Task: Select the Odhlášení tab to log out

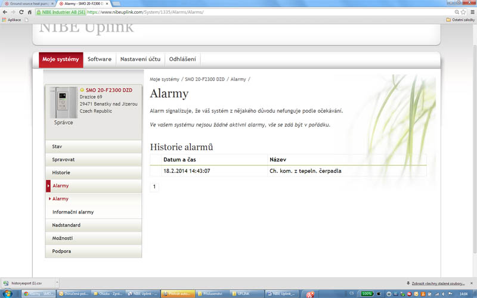Action: point(182,59)
